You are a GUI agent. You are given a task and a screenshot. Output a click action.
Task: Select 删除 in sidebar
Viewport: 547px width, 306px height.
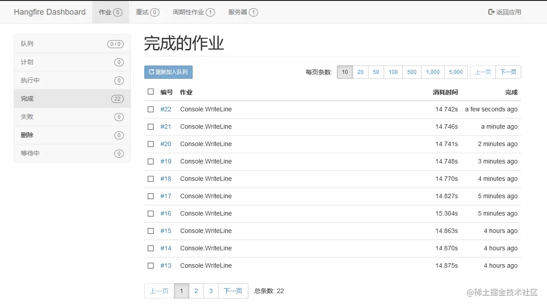click(x=72, y=135)
